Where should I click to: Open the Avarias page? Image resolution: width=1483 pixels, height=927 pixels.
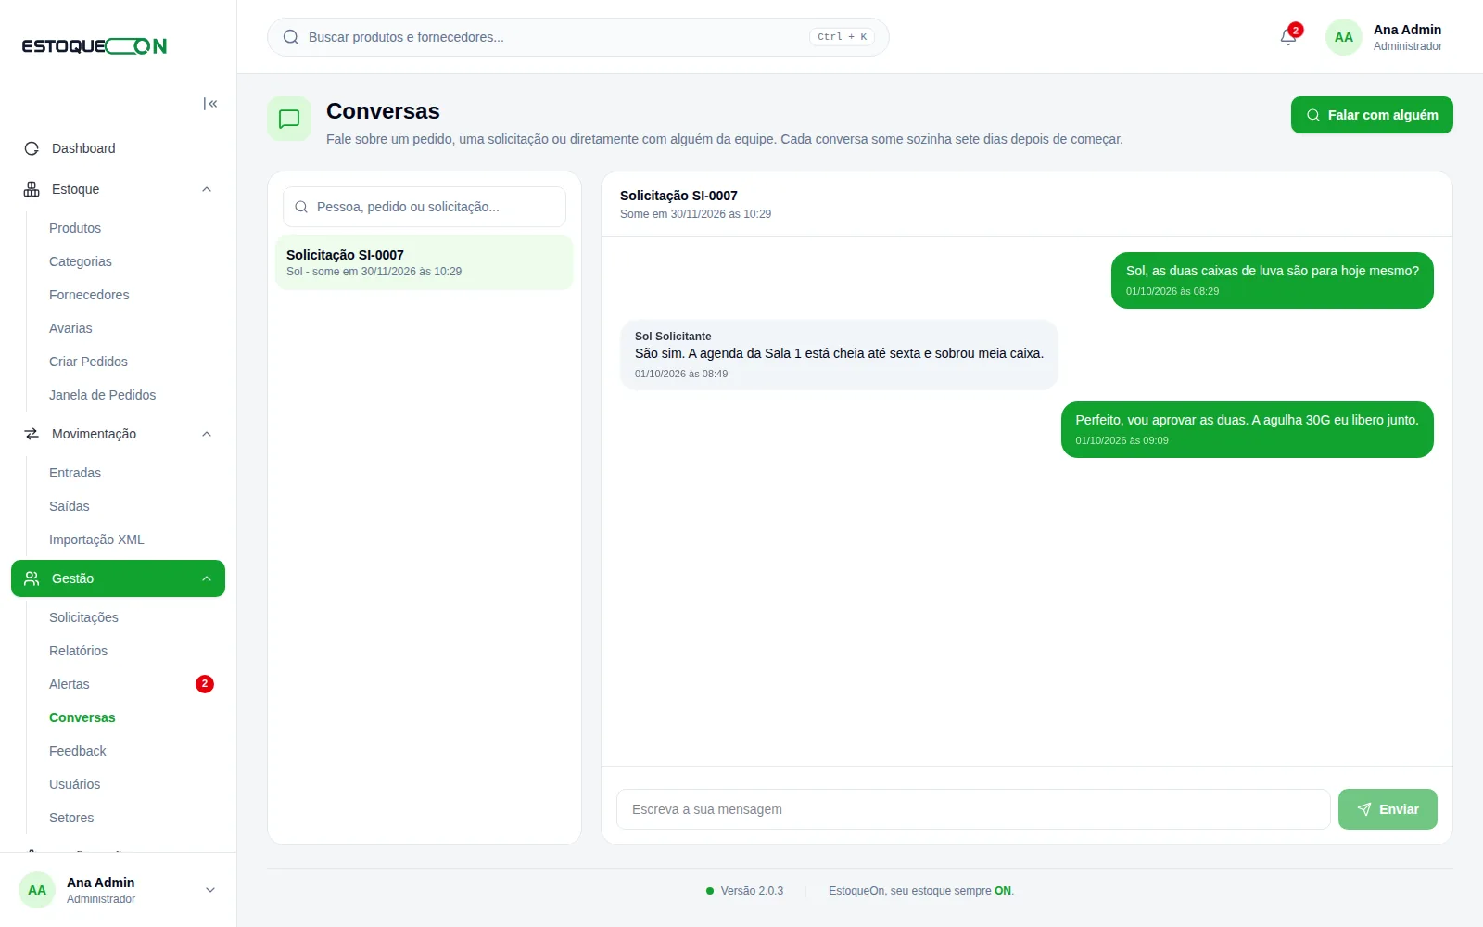point(70,328)
